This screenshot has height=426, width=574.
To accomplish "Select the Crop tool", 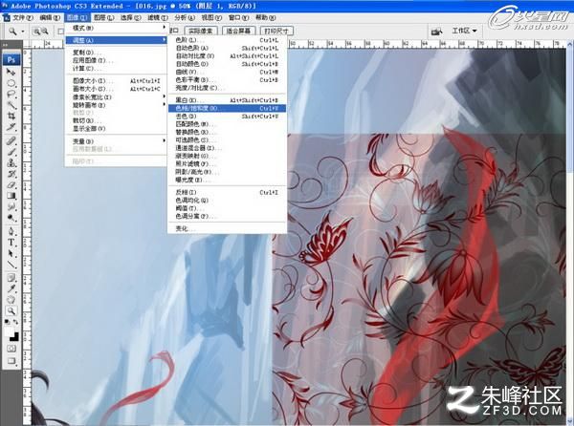I will tap(11, 117).
